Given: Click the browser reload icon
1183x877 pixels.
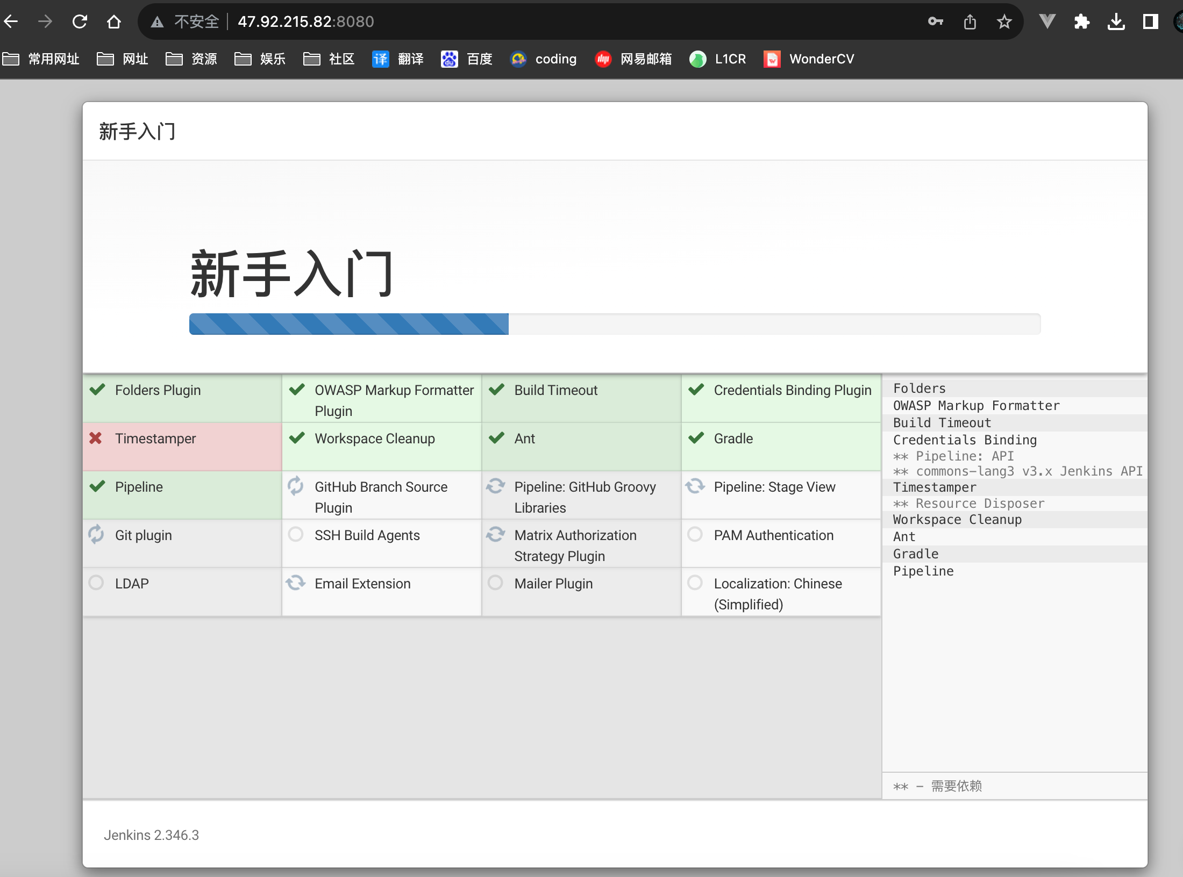Looking at the screenshot, I should 80,21.
